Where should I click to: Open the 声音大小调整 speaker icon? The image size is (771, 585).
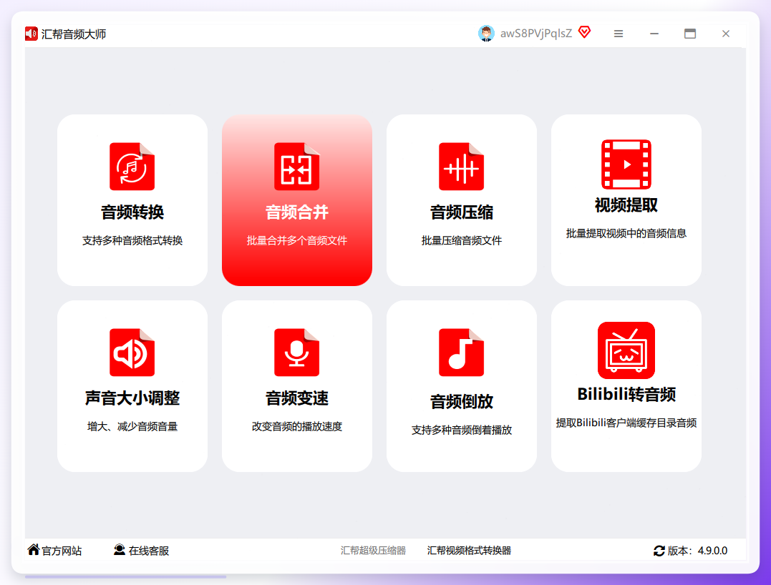click(x=132, y=353)
